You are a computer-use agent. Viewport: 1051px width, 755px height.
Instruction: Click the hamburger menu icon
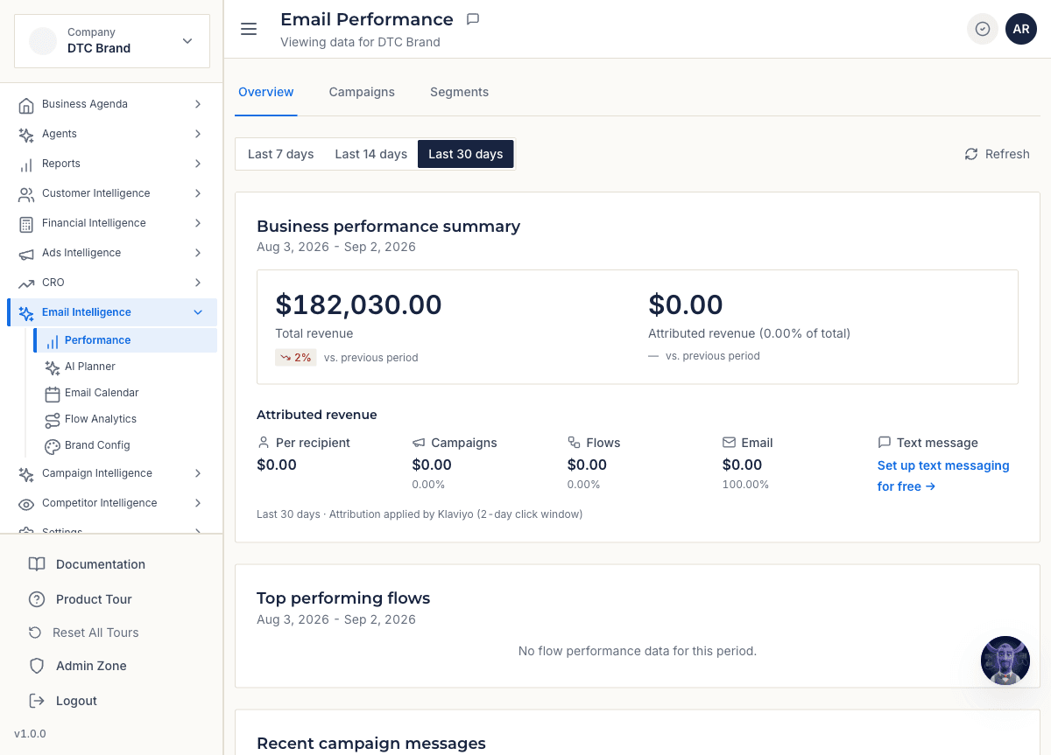(x=249, y=29)
